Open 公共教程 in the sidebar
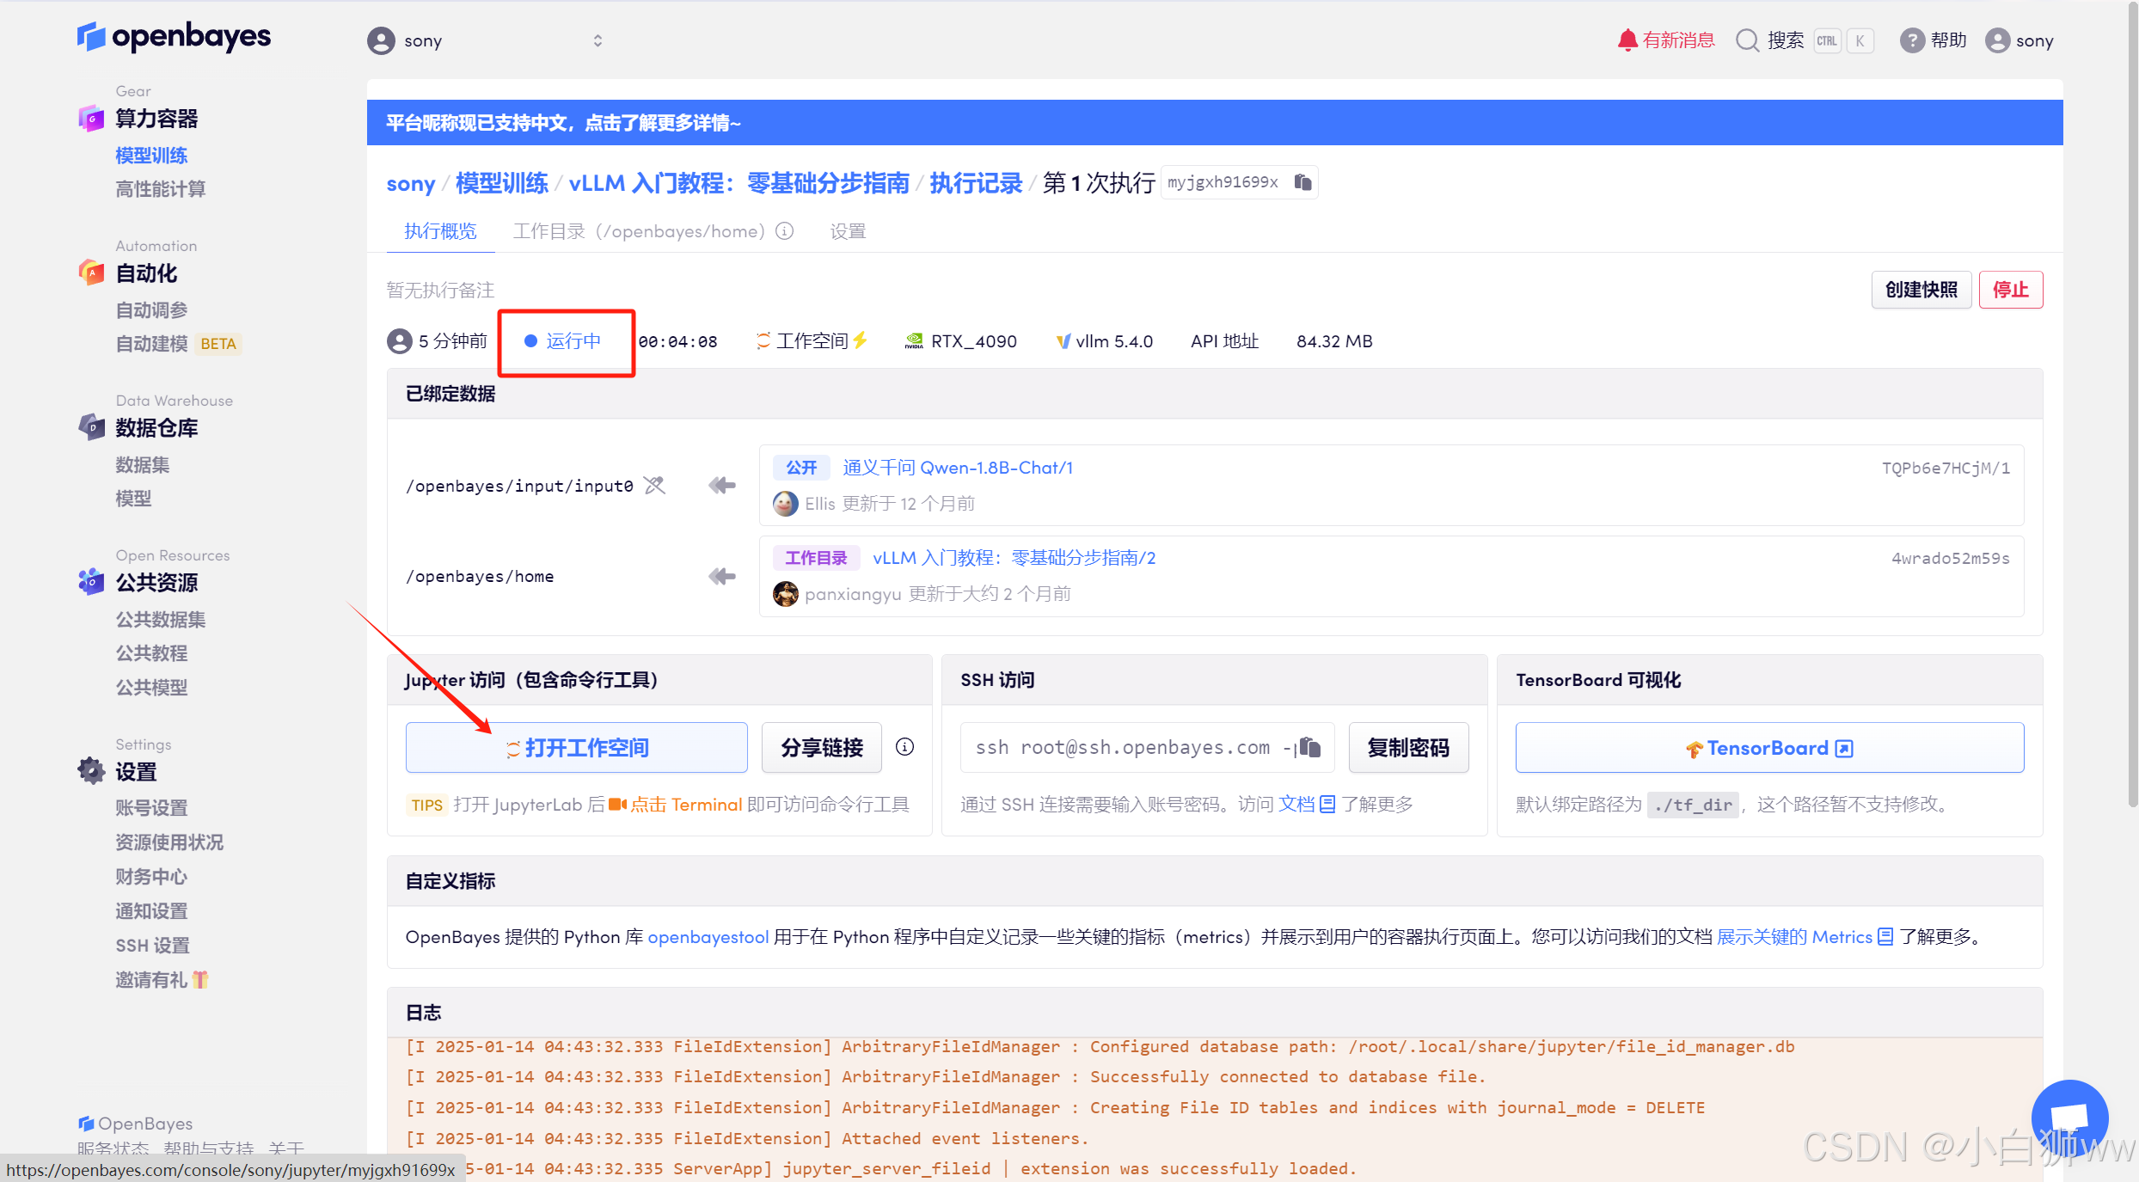The height and width of the screenshot is (1182, 2139). (151, 652)
